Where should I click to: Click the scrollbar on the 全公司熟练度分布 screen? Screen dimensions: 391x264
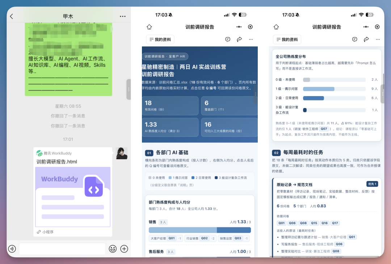[x=383, y=82]
